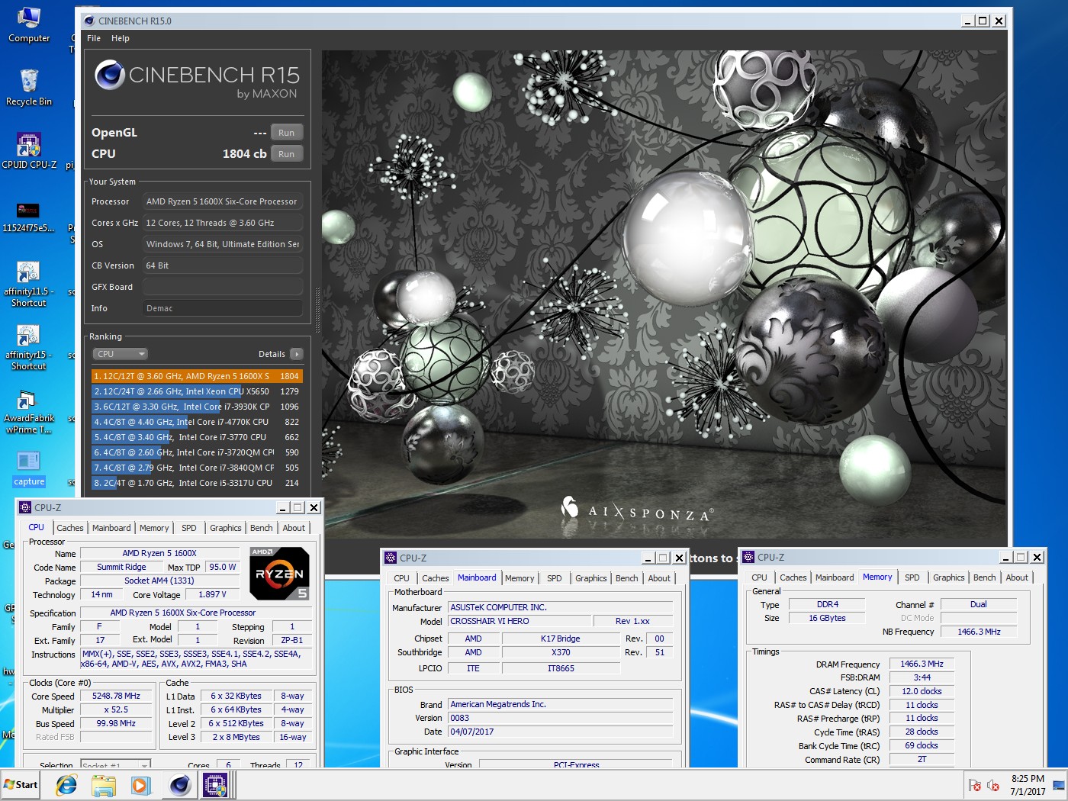1068x801 pixels.
Task: Select ranking row Core i7-4770K 822
Action: coord(197,422)
